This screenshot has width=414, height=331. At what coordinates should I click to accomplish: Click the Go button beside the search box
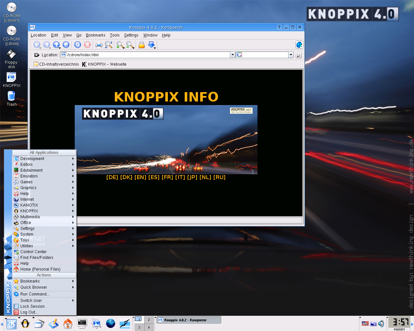point(299,55)
